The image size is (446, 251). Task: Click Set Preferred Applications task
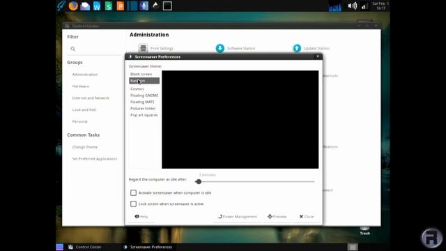95,159
